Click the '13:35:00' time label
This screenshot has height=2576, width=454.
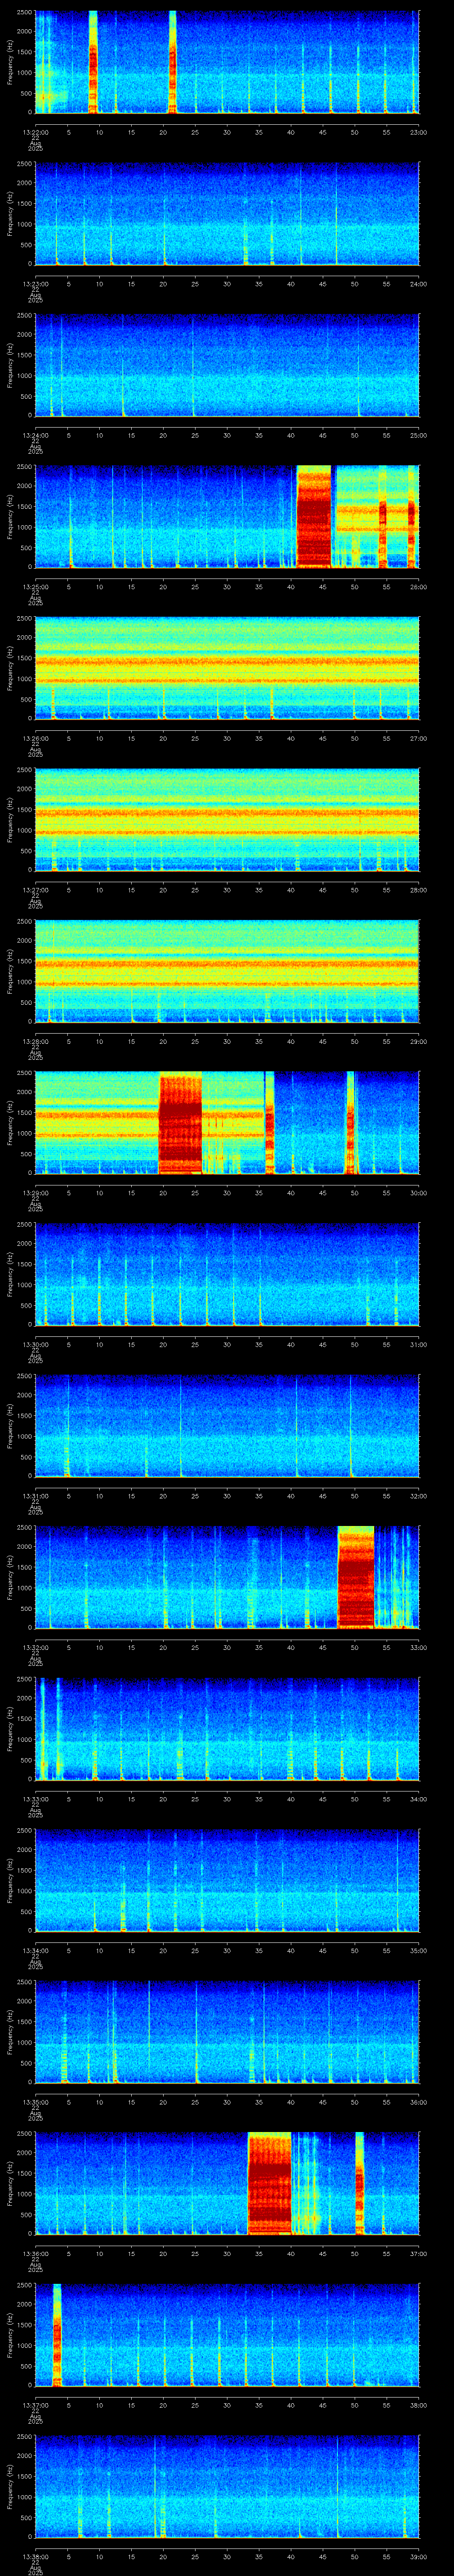tap(36, 2101)
